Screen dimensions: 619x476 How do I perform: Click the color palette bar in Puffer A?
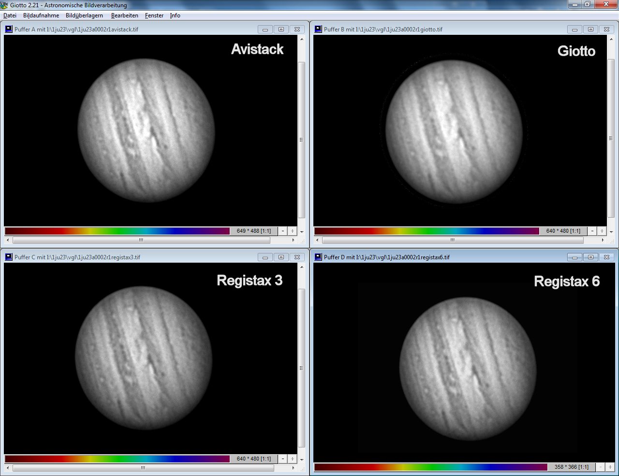[x=117, y=231]
